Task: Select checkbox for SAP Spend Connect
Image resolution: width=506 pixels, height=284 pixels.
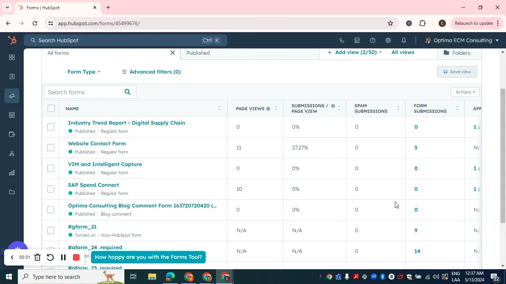Action: pyautogui.click(x=51, y=189)
